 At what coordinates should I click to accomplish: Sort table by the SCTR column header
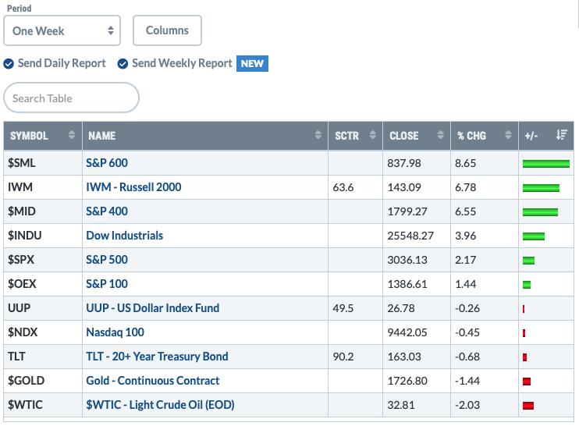click(x=355, y=136)
